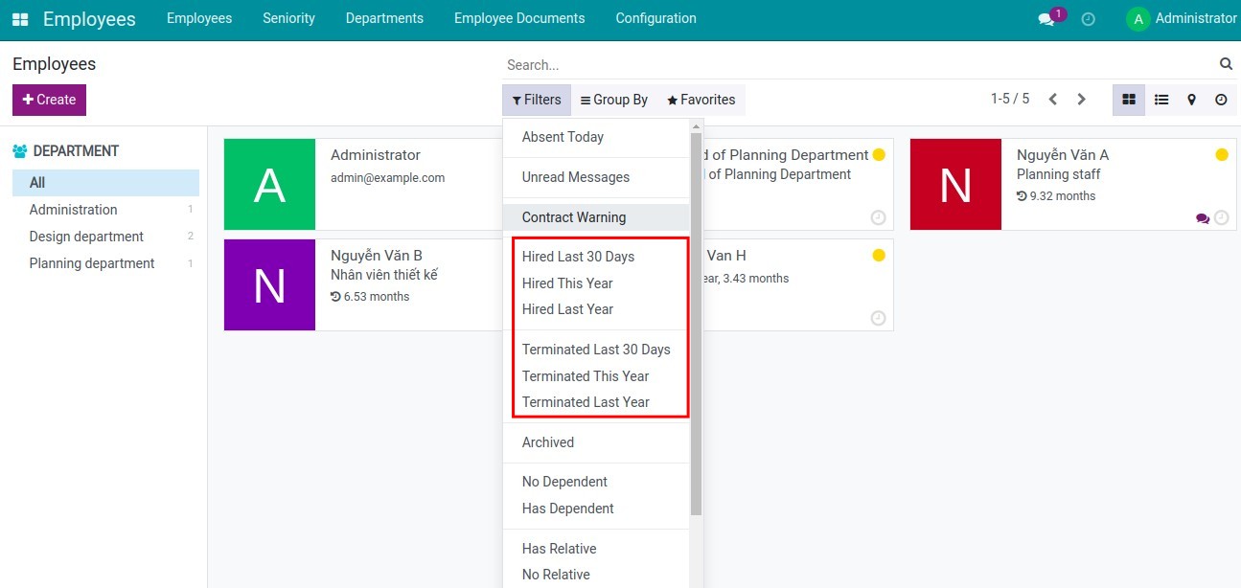
Task: Open the Group By dropdown
Action: click(x=614, y=99)
